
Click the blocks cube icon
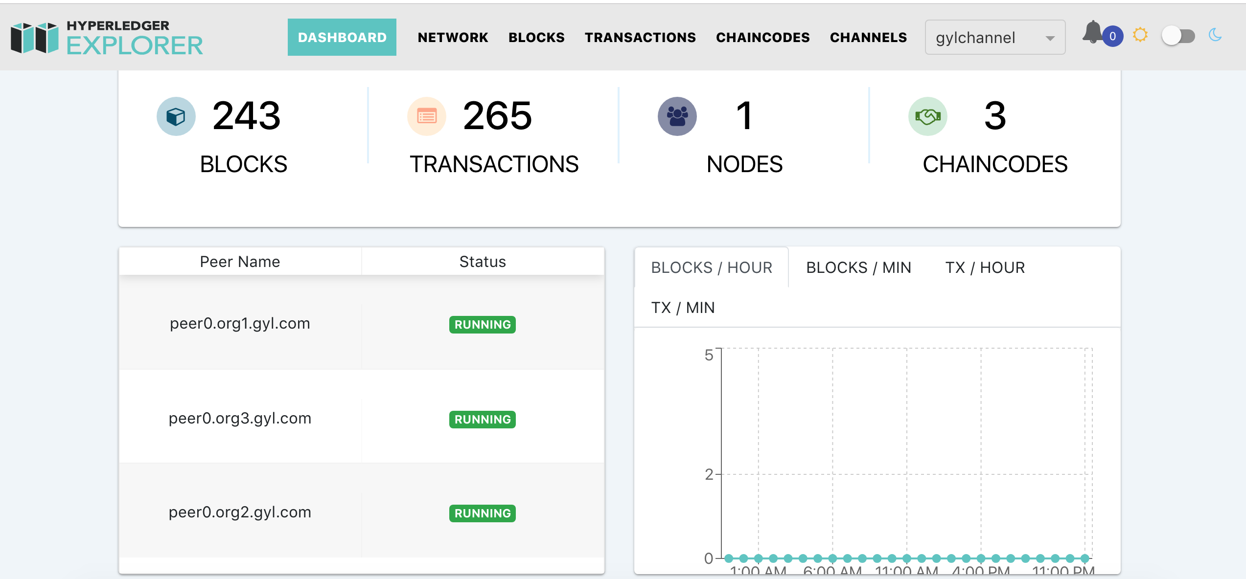click(x=176, y=116)
